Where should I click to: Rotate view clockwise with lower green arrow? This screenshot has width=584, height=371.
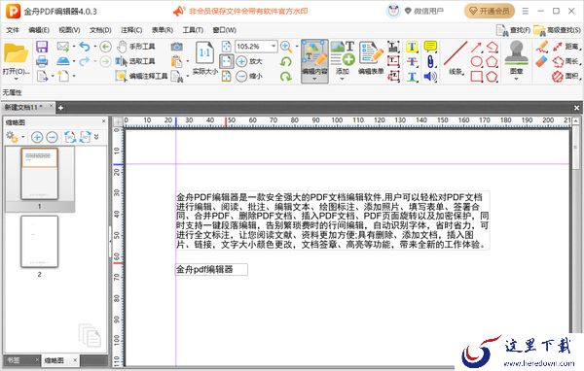tap(286, 76)
